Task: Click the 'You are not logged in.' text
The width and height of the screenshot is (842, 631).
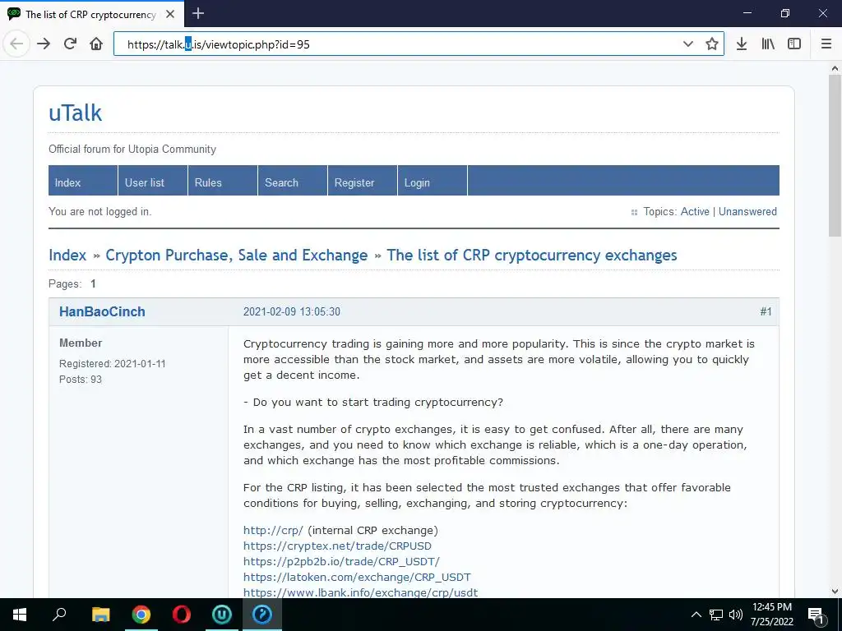Action: point(99,211)
